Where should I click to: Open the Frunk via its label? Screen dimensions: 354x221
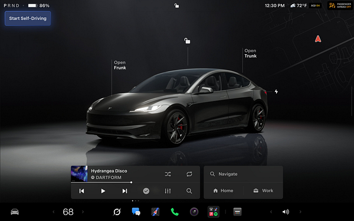(120, 65)
